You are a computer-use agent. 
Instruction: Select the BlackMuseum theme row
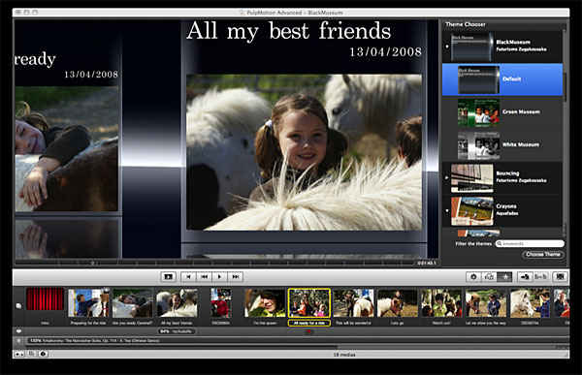coord(502,47)
